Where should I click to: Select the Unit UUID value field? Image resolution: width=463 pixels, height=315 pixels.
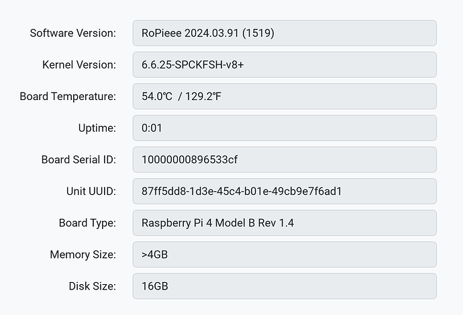285,191
